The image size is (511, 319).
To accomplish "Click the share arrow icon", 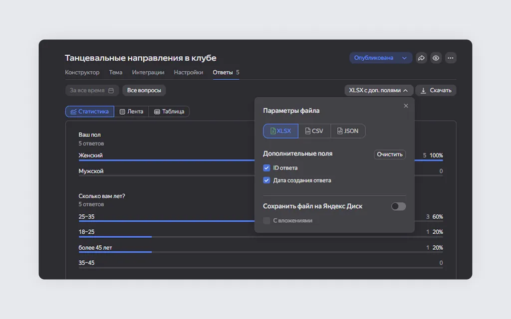I will click(421, 58).
